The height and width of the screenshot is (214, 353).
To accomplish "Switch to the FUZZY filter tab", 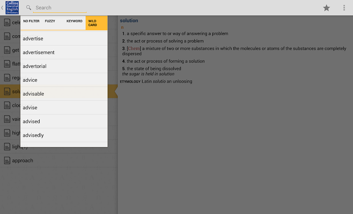I will 53,23.
